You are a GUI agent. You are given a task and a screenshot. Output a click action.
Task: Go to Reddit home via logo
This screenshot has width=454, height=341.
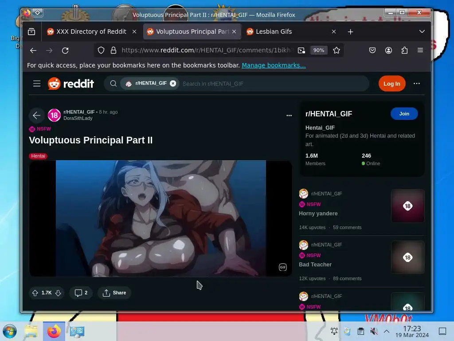pyautogui.click(x=71, y=83)
